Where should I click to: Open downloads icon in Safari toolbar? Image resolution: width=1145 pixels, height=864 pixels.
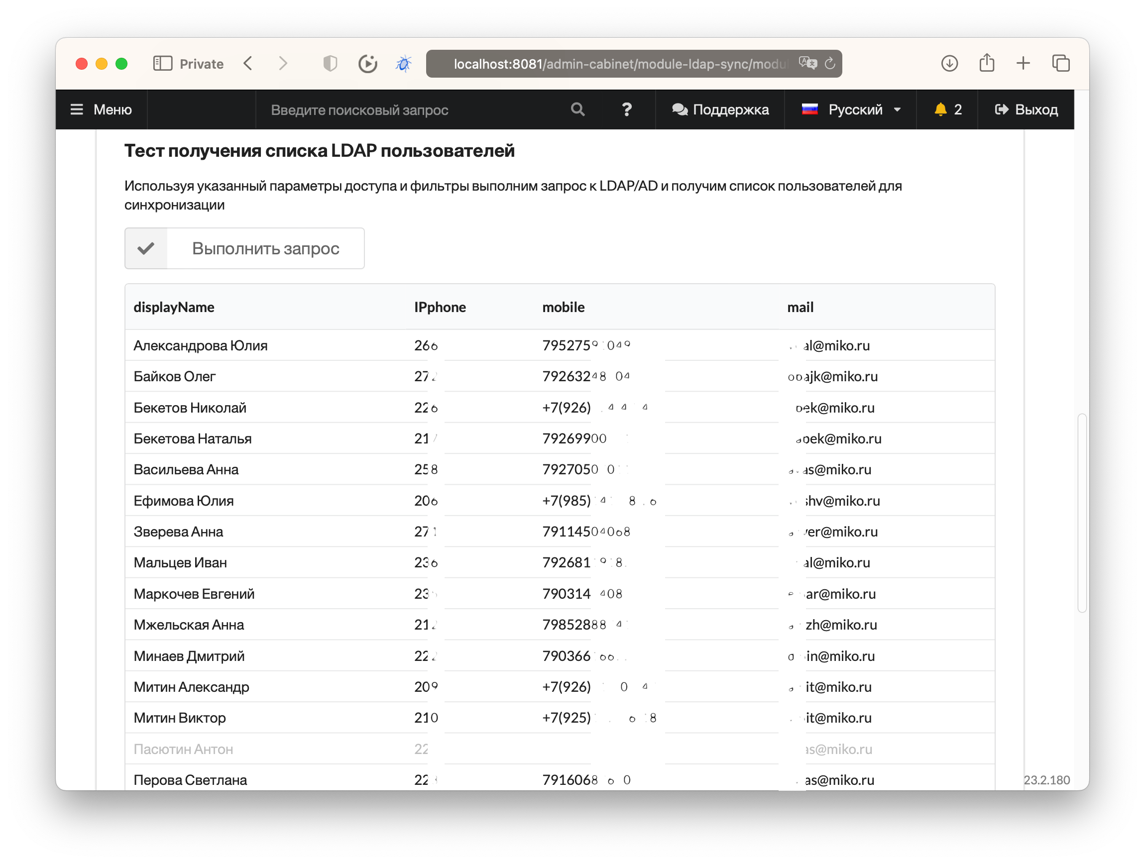point(949,64)
